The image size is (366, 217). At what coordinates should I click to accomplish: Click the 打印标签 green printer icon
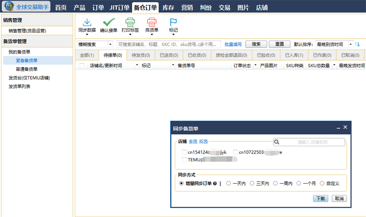tap(130, 22)
